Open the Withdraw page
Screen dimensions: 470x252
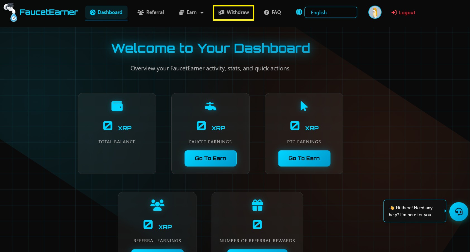234,12
